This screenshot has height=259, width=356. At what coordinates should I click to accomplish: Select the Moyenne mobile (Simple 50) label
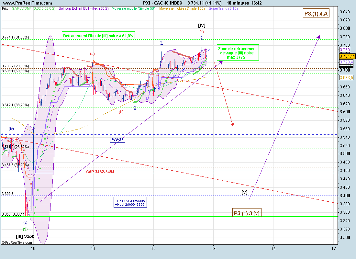tap(133, 8)
